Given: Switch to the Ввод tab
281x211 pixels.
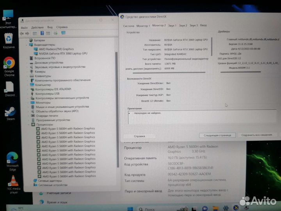Looking at the screenshot, I should [203, 25].
